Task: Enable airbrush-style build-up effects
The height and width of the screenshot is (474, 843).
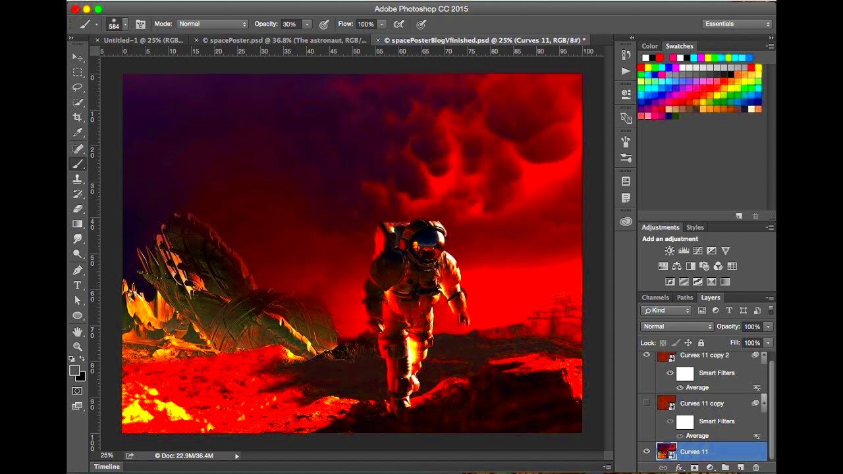Action: coord(398,24)
